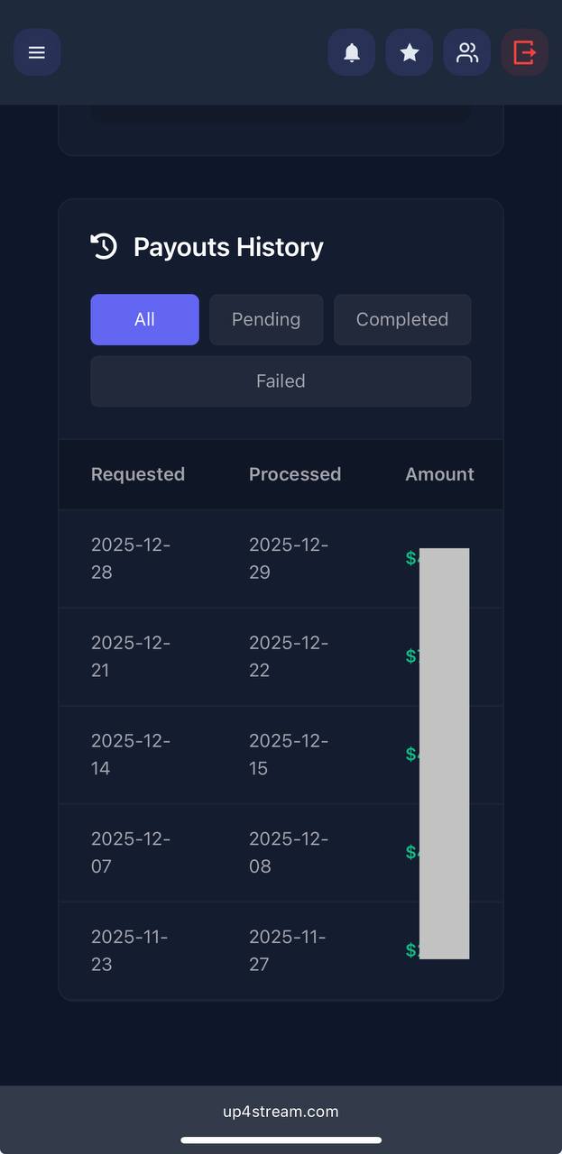Image resolution: width=562 pixels, height=1154 pixels.
Task: Click the Processed column header
Action: point(295,474)
